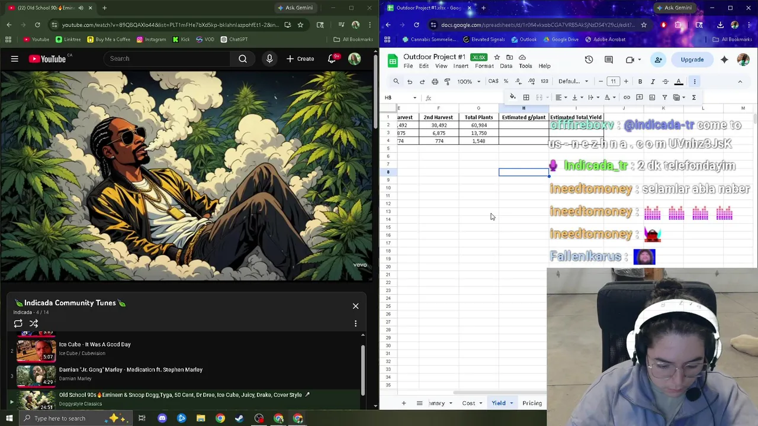Expand the name box H8 dropdown arrow
The width and height of the screenshot is (758, 426).
click(415, 98)
